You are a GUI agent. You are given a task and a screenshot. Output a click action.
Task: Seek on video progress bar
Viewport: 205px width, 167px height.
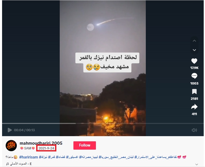pyautogui.click(x=103, y=123)
